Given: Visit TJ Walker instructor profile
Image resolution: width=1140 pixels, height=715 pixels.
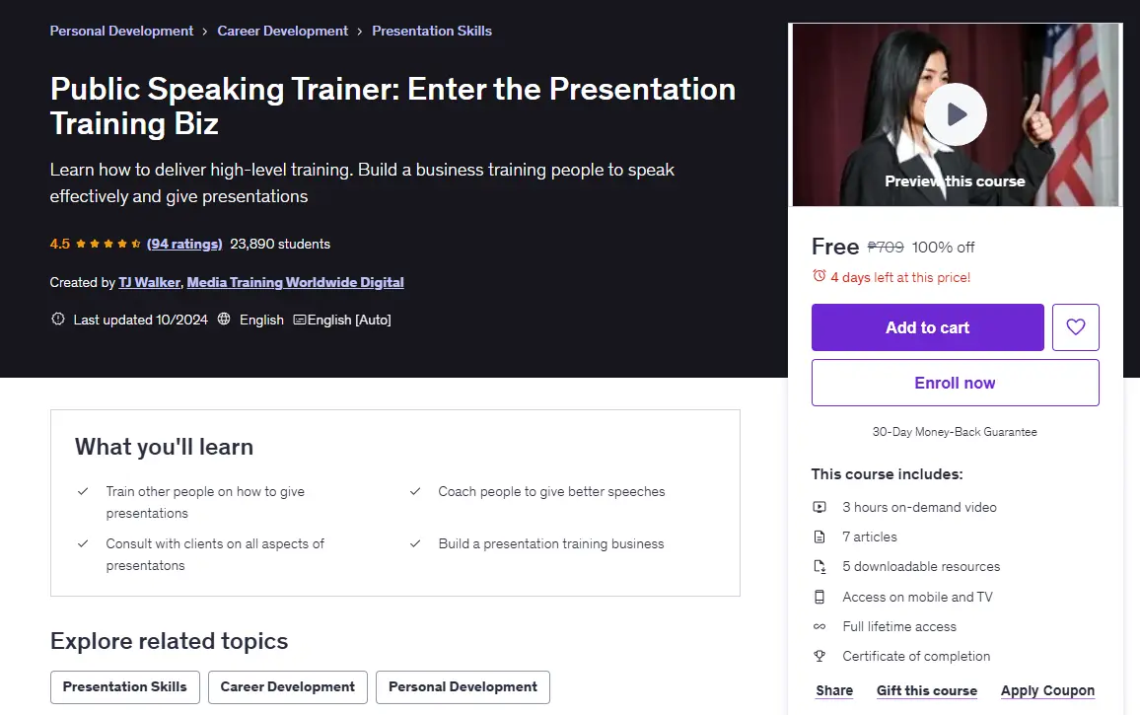Looking at the screenshot, I should 149,282.
